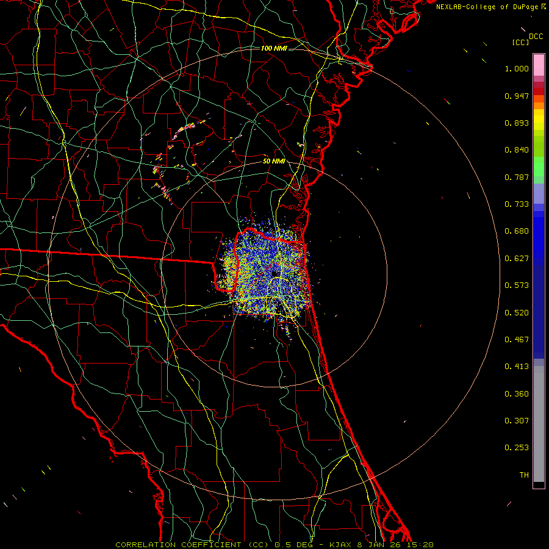The image size is (549, 549).
Task: Click the 0.947 legend value
Action: (x=517, y=96)
